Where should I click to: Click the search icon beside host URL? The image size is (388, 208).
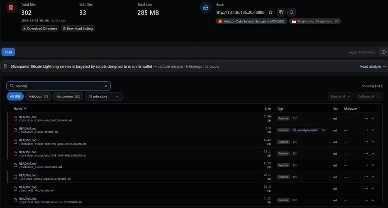[x=291, y=12]
